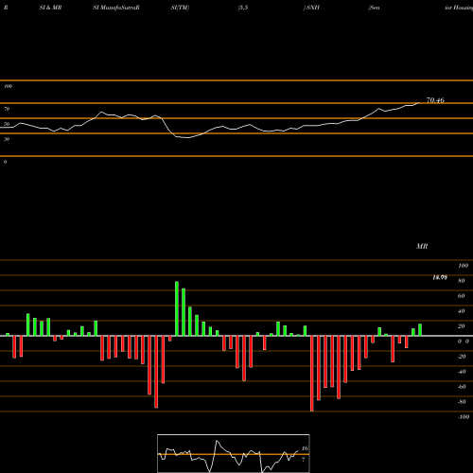Open the mini overview chart thumbnail
This screenshot has width=473, height=473.
point(234,453)
